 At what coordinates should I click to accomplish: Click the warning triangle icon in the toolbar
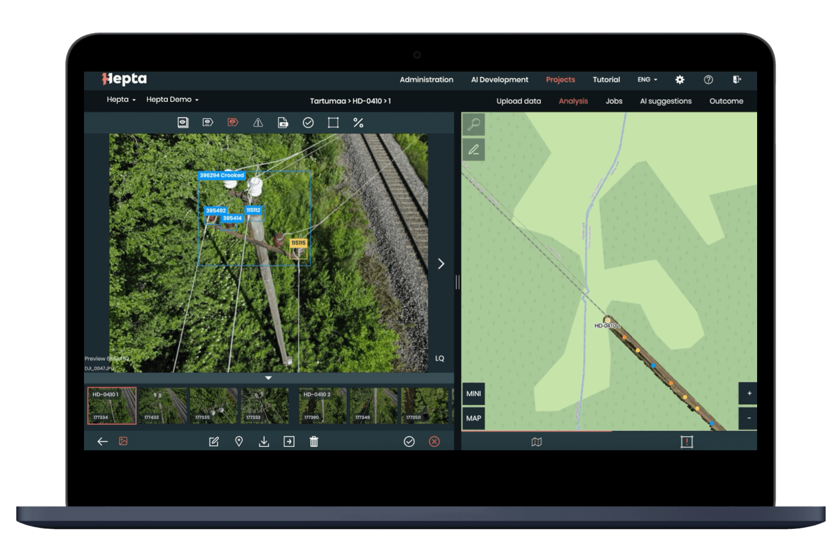tap(257, 122)
